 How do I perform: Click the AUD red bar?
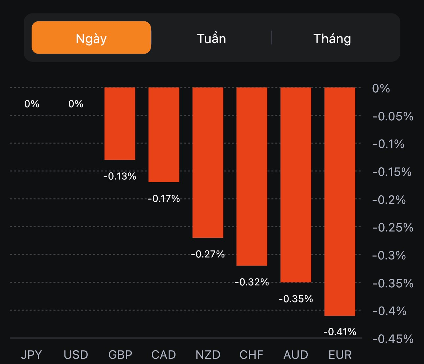pyautogui.click(x=296, y=184)
